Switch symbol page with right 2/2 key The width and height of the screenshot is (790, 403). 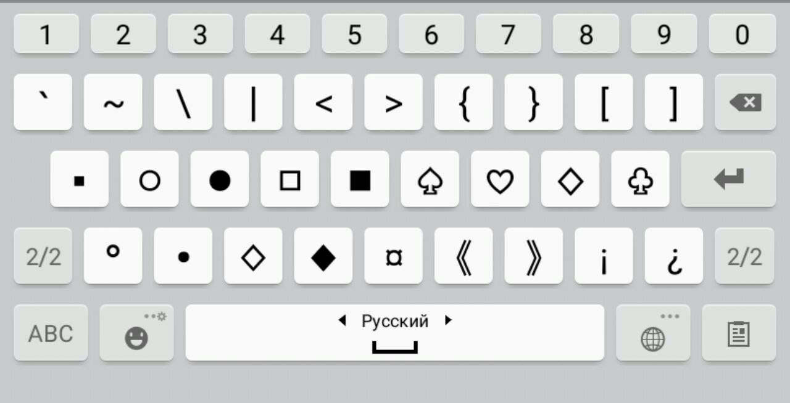coord(745,256)
